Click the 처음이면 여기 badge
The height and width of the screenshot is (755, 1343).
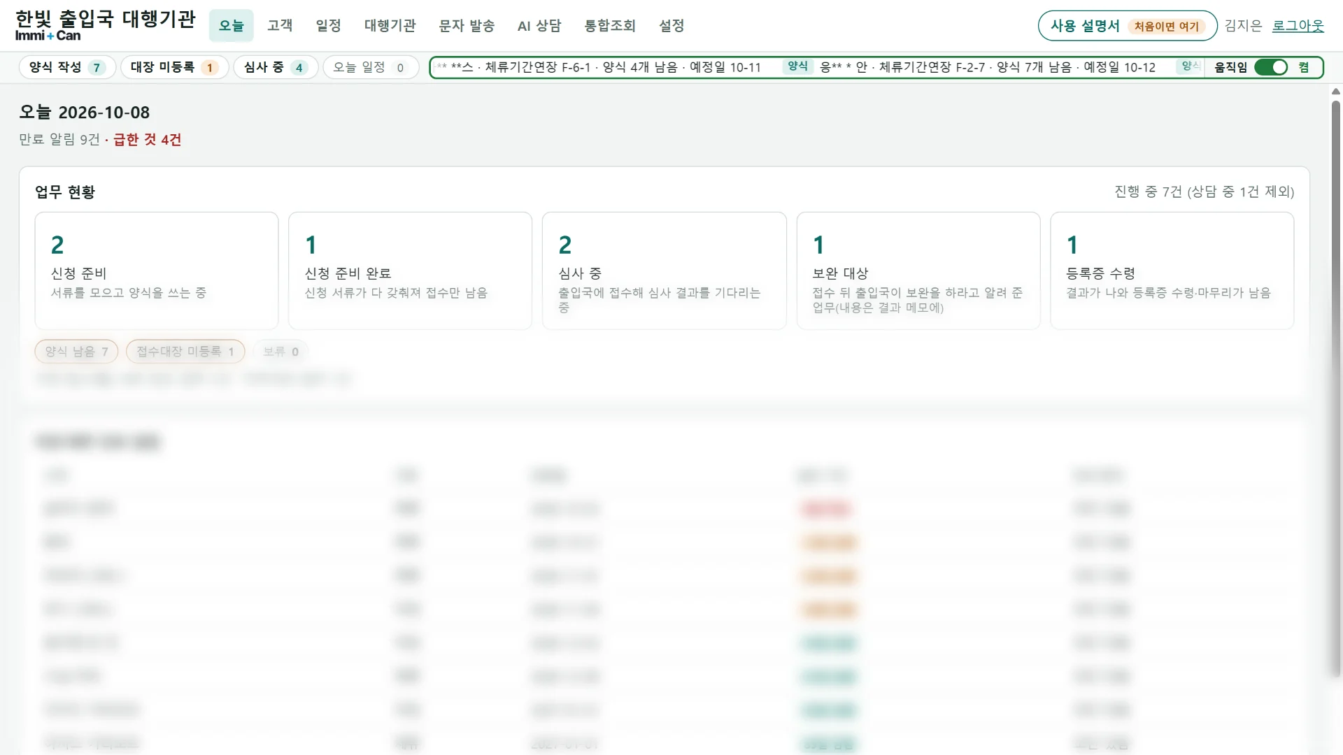(1166, 27)
